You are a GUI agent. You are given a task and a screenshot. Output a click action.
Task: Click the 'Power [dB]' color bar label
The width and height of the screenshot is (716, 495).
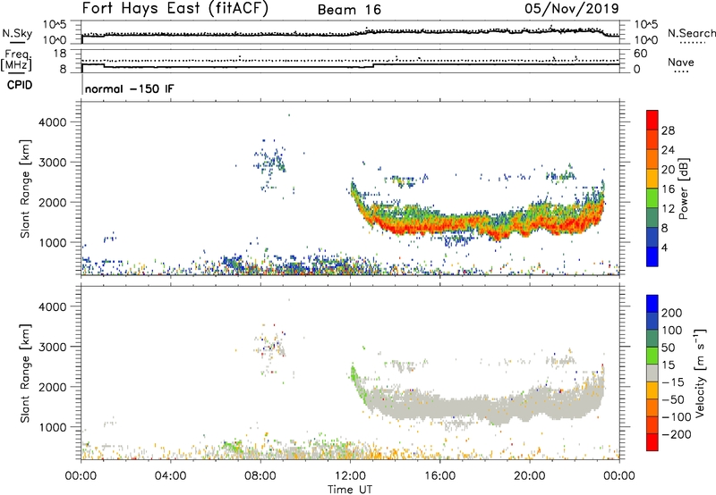click(683, 189)
